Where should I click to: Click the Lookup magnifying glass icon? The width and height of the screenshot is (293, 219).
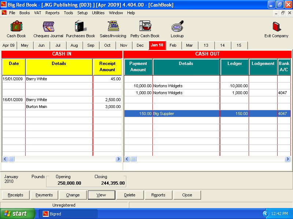177,26
